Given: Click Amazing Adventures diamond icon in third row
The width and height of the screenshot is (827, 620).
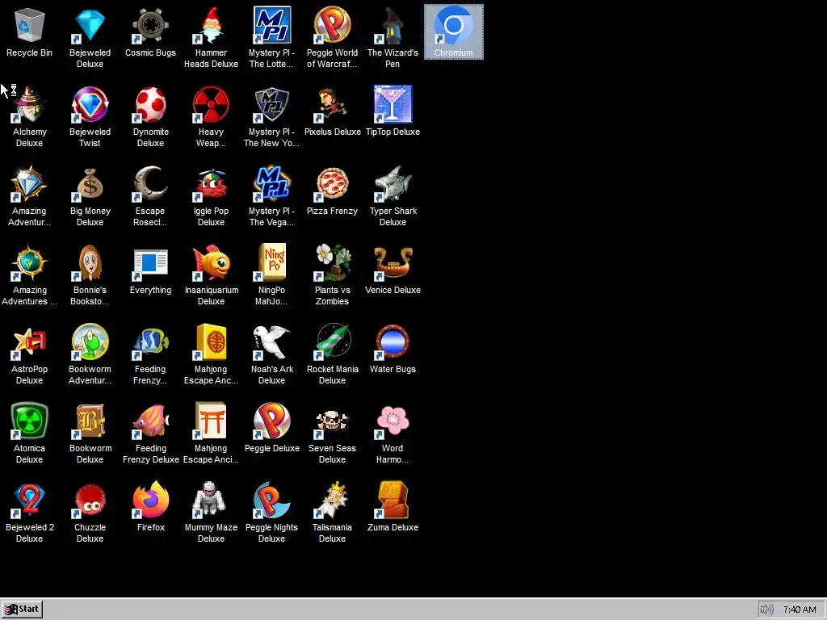Looking at the screenshot, I should [x=30, y=183].
